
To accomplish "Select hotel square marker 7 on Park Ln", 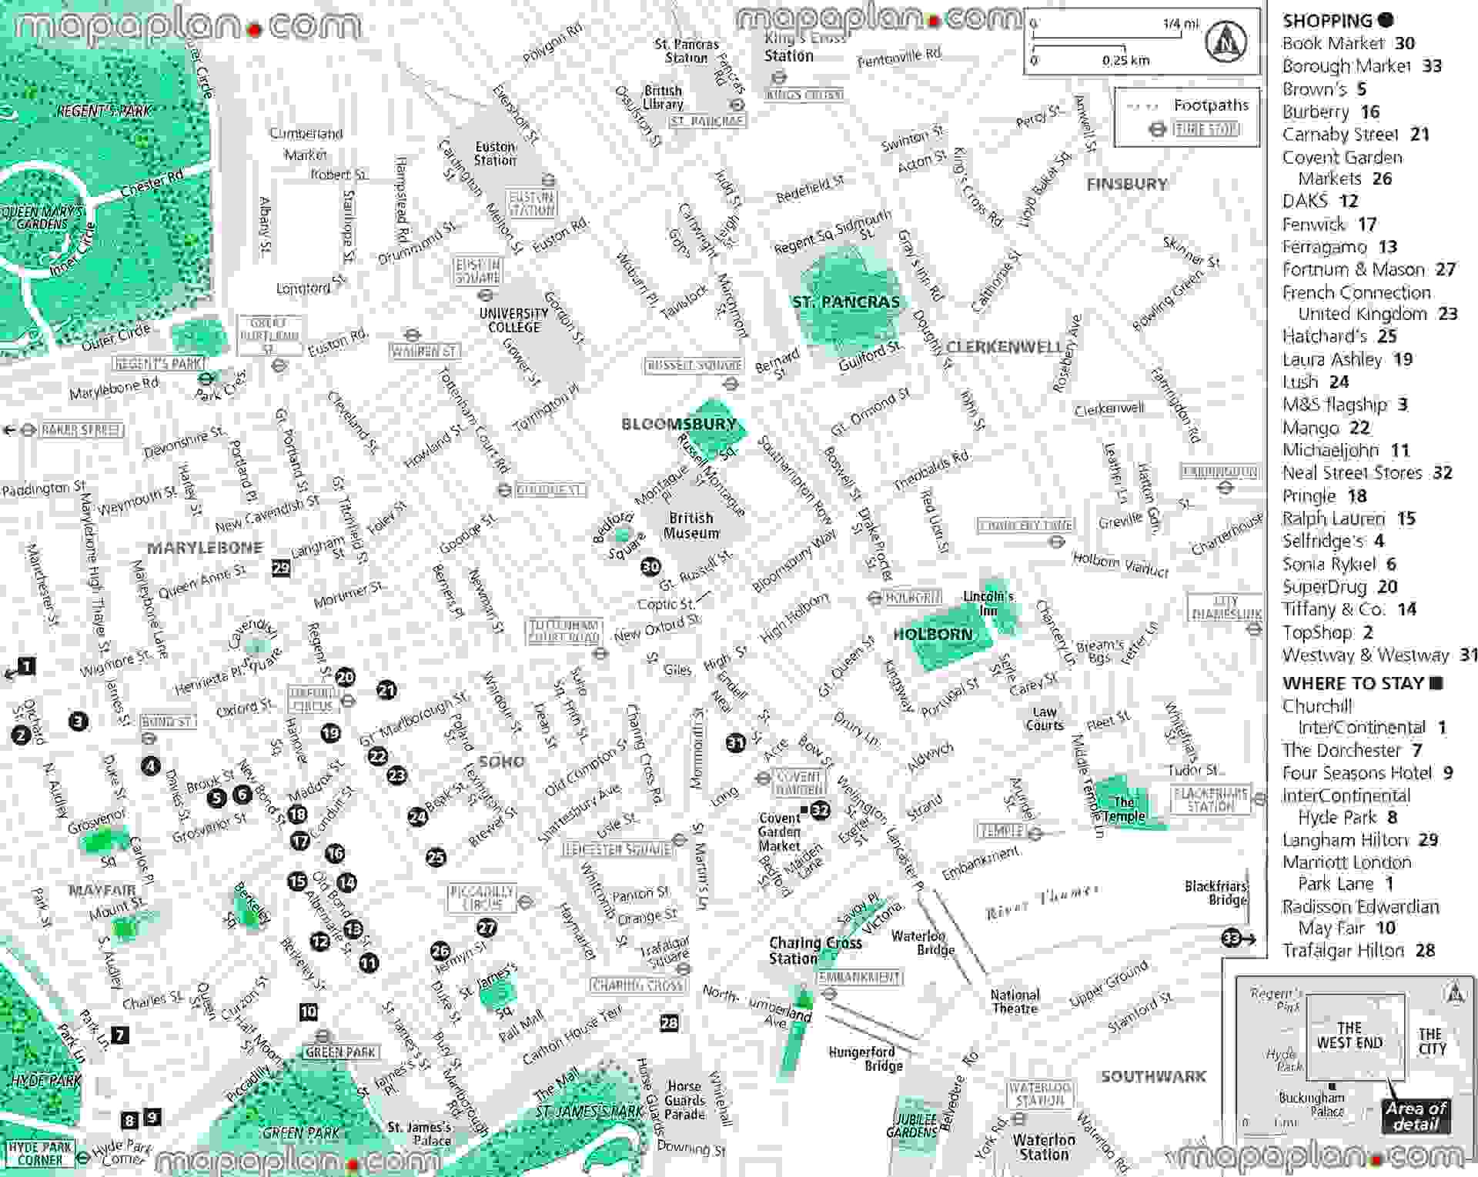I will (x=120, y=1035).
